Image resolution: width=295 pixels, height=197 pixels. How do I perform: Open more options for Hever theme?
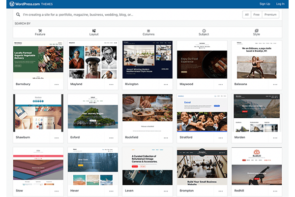tap(111, 191)
